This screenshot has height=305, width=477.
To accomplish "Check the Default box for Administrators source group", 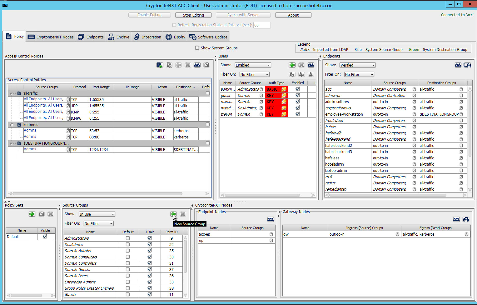I will (128, 238).
